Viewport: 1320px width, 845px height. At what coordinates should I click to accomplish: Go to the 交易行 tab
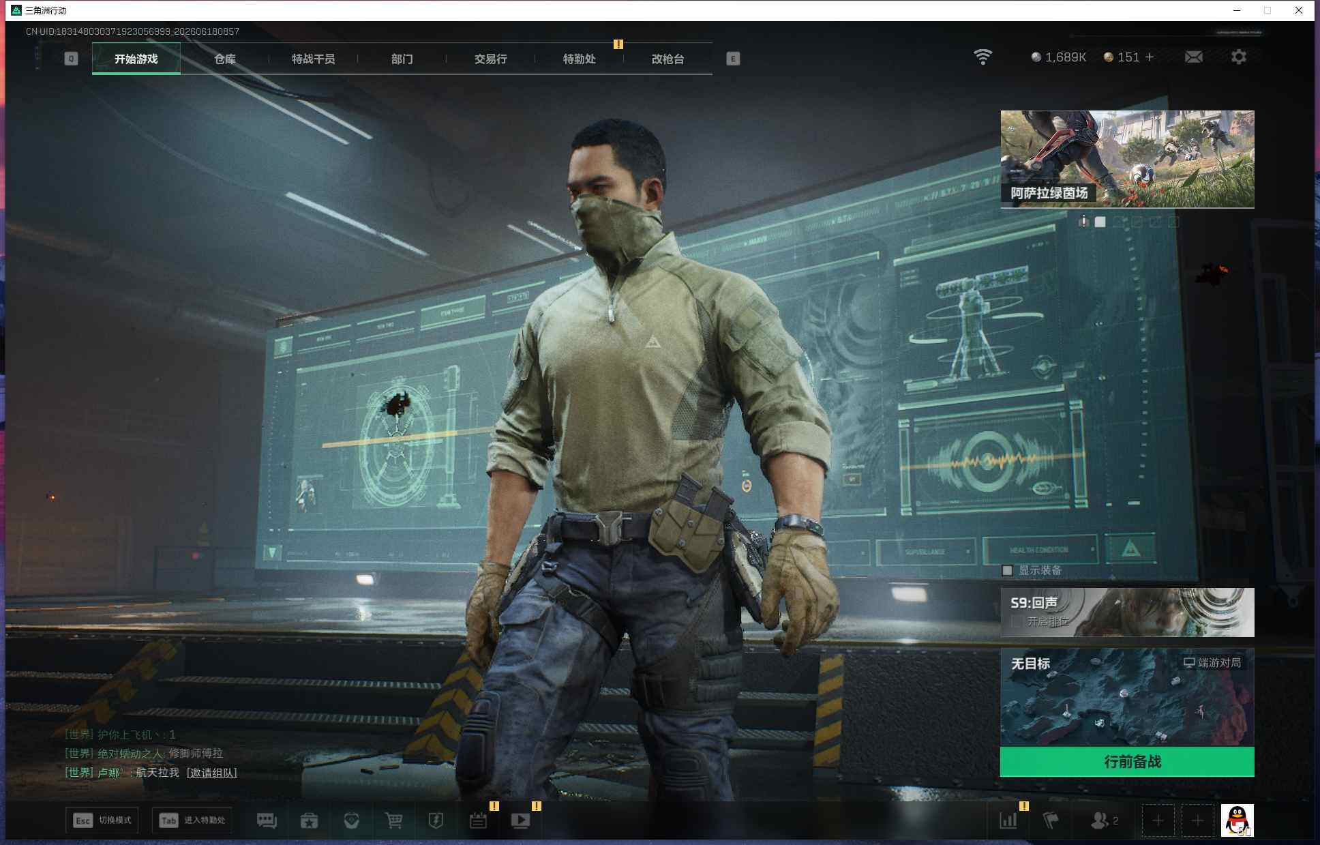[x=491, y=59]
